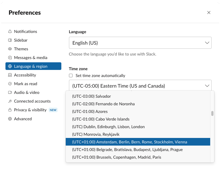
Task: Choose Dublin, Edinburgh, Lisbon, London option
Action: coord(108,127)
